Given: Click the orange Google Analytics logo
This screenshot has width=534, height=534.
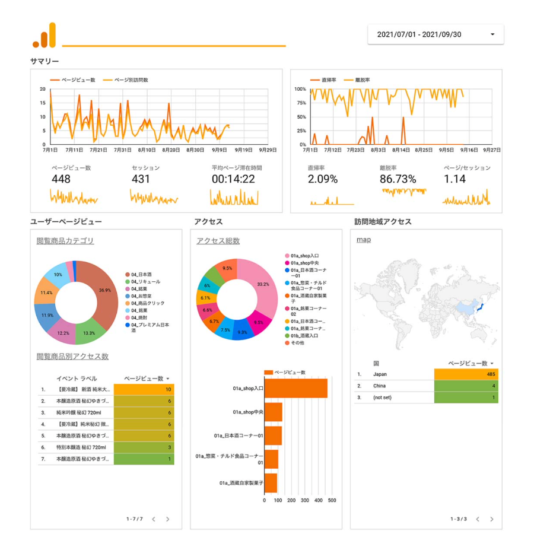Looking at the screenshot, I should click(44, 36).
